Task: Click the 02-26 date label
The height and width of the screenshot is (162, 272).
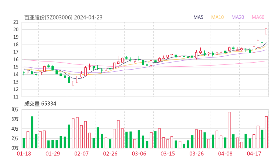Action: click(110, 154)
